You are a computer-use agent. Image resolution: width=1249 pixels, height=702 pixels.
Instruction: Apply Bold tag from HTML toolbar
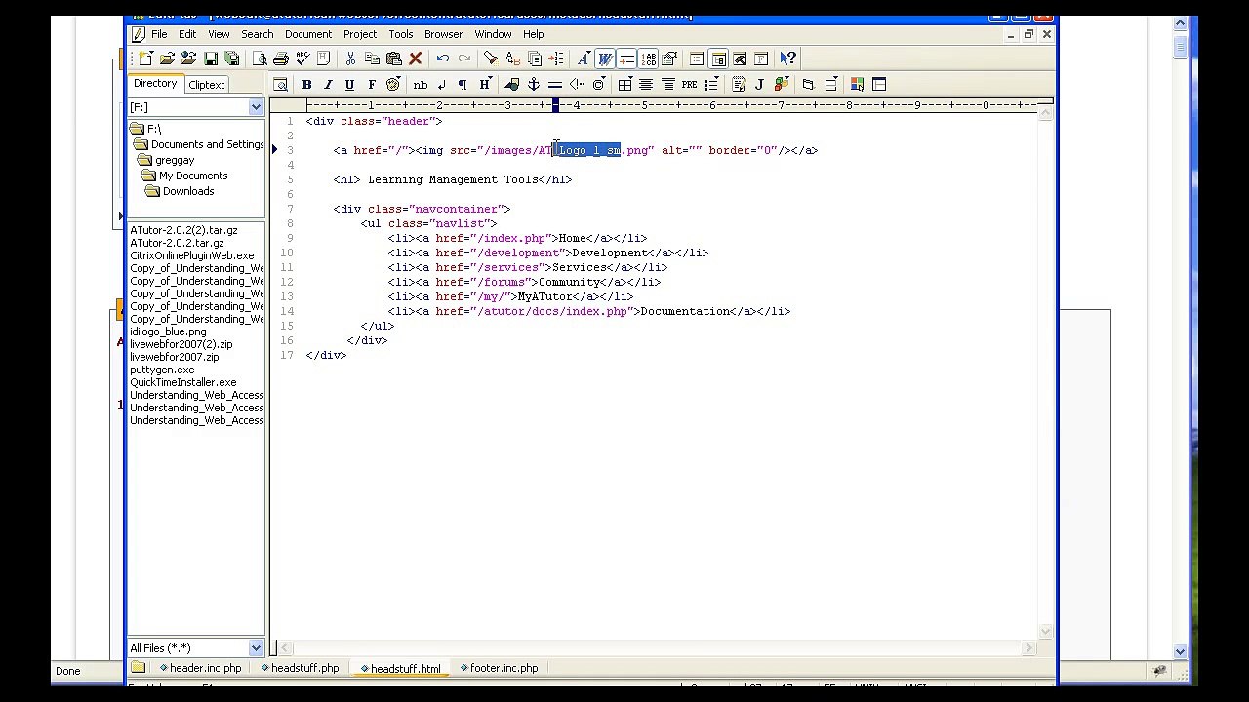pyautogui.click(x=306, y=85)
